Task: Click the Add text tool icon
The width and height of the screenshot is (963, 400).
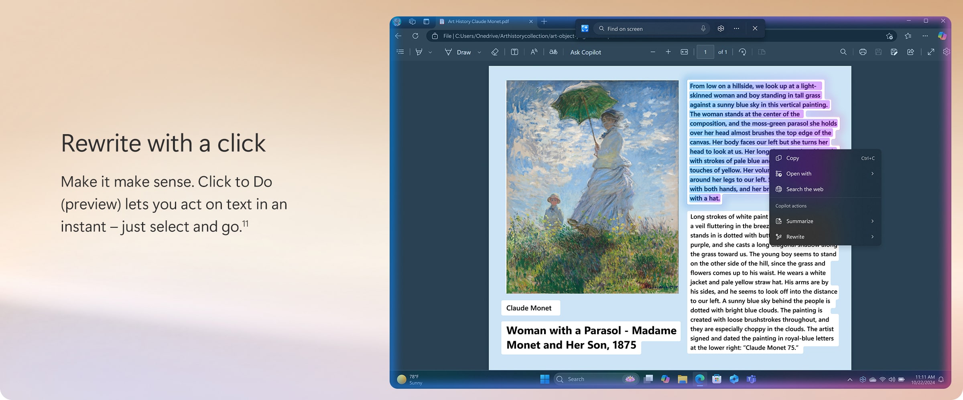Action: click(514, 52)
